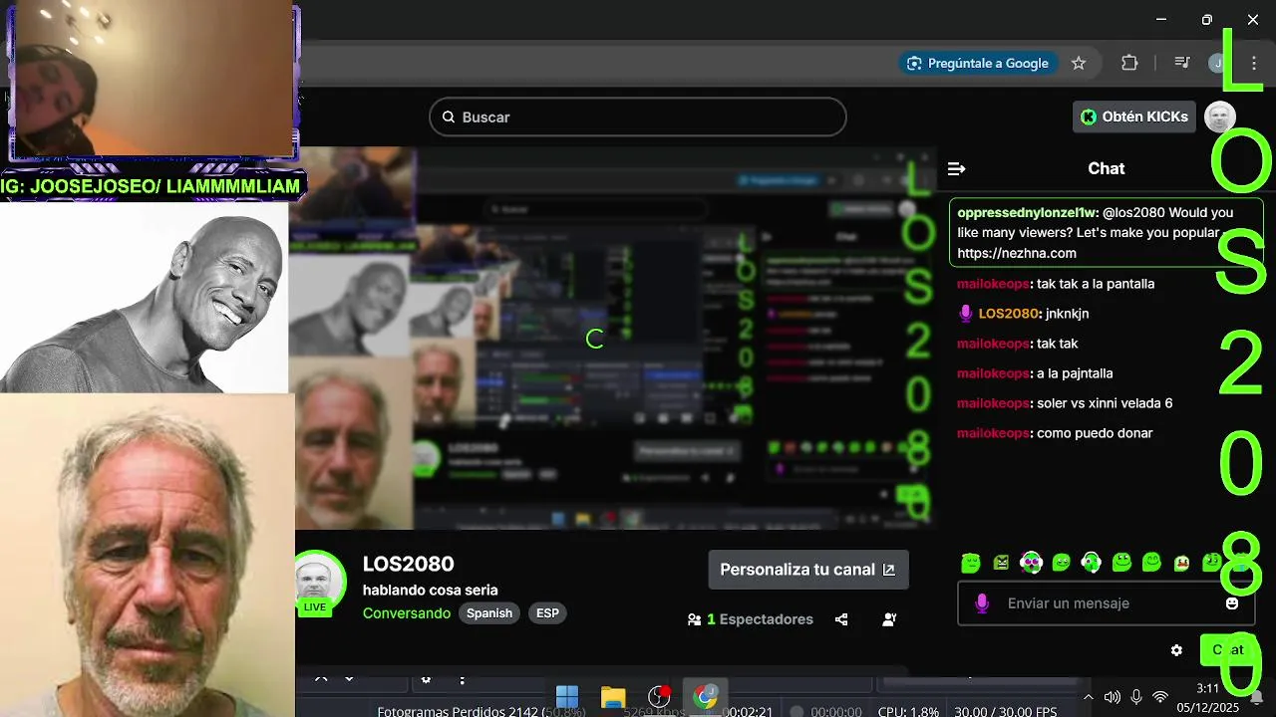This screenshot has width=1276, height=717.
Task: Open Chrome media controls icon
Action: tap(1182, 63)
